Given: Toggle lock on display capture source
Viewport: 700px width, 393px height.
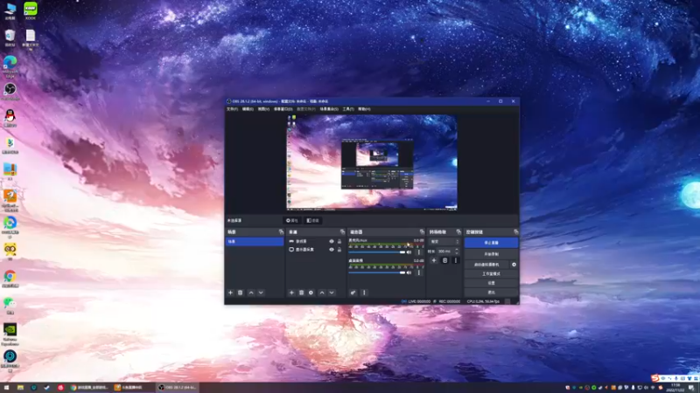Looking at the screenshot, I should point(339,250).
